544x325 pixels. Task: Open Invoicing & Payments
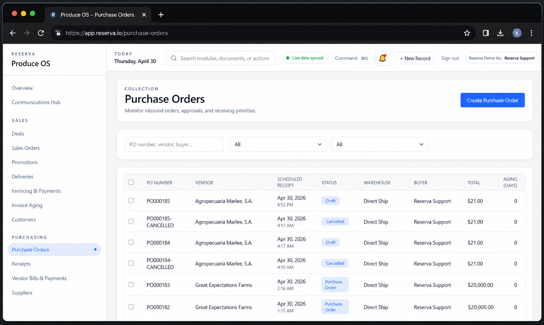pos(36,191)
